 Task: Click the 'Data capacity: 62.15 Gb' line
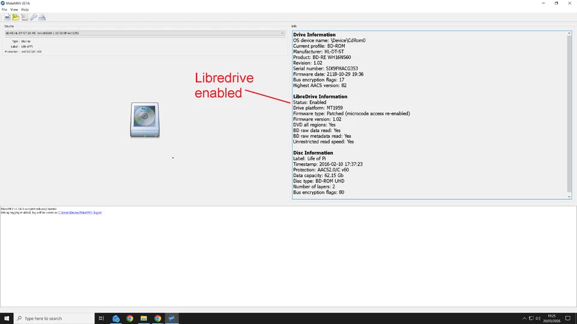pos(319,176)
